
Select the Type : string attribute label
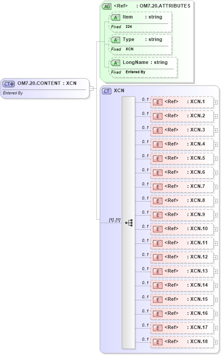coord(142,39)
